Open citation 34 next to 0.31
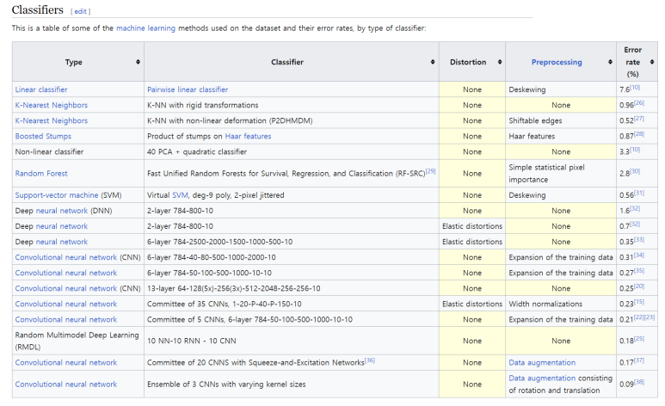This screenshot has height=406, width=665. tap(639, 255)
